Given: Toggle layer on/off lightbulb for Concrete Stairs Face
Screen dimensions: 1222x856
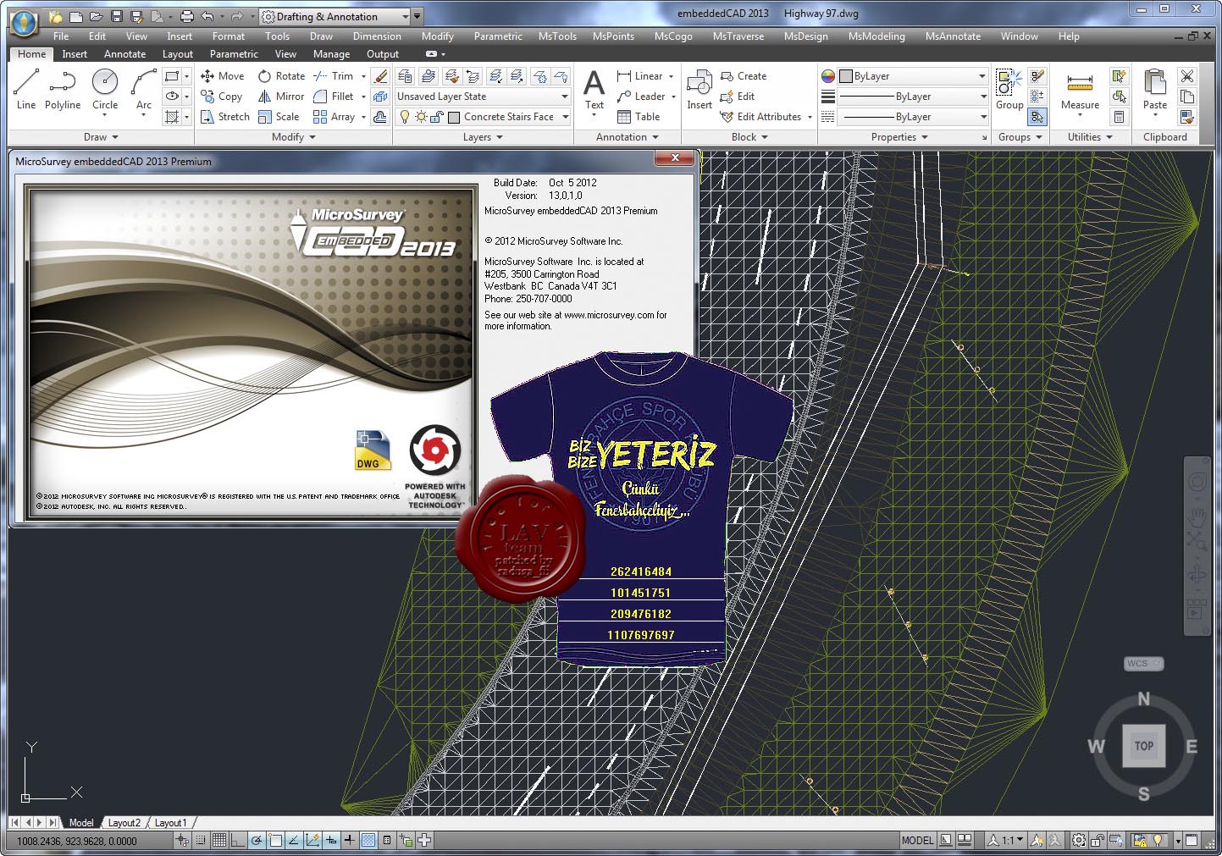Looking at the screenshot, I should click(x=406, y=117).
